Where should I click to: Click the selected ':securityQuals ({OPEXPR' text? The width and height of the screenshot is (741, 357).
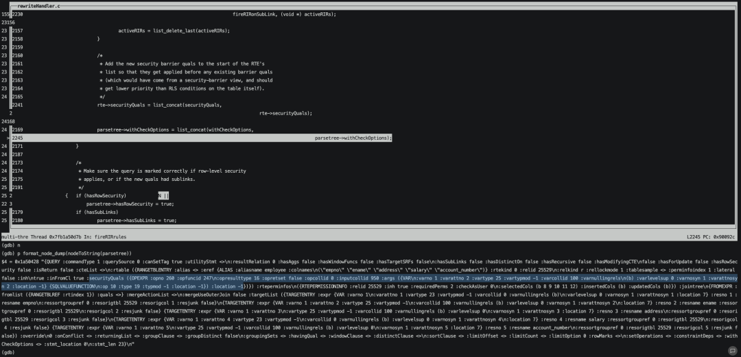118,278
